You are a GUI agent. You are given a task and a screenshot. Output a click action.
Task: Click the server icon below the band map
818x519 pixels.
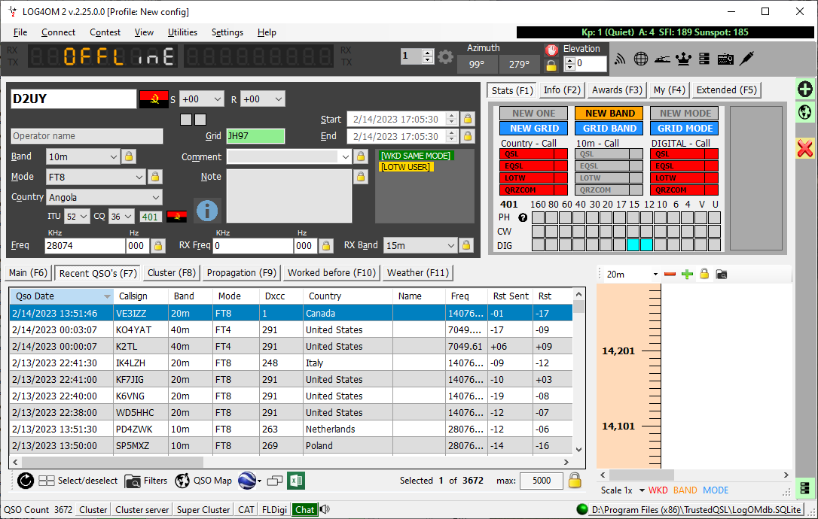coord(804,489)
